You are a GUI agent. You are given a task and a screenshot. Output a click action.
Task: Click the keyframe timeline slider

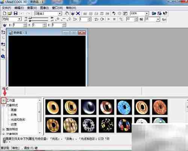coord(38,19)
